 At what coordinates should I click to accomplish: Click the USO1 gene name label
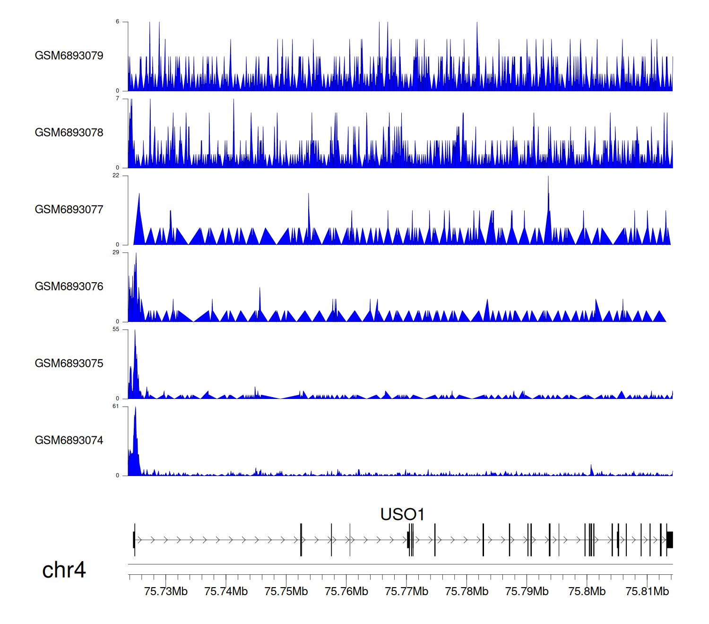tap(402, 514)
